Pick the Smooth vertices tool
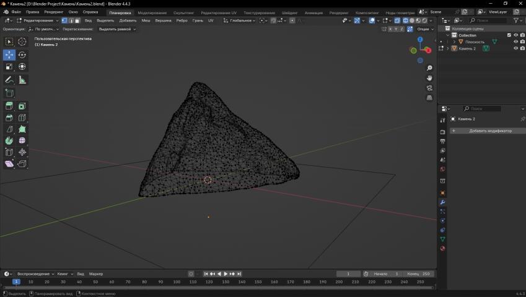Screen dimensions: 526x297 22,140
